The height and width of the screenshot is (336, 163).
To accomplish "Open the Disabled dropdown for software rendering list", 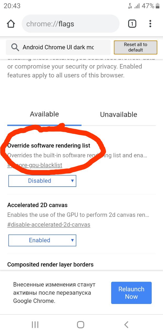I will click(42, 181).
